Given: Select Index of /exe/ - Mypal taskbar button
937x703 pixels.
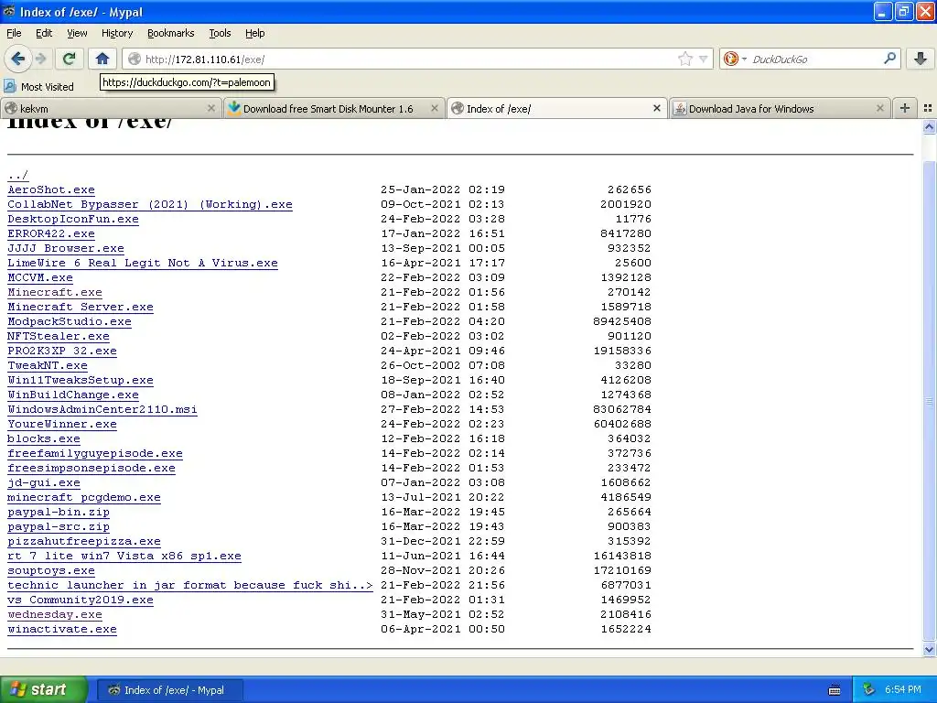Looking at the screenshot, I should pos(169,690).
